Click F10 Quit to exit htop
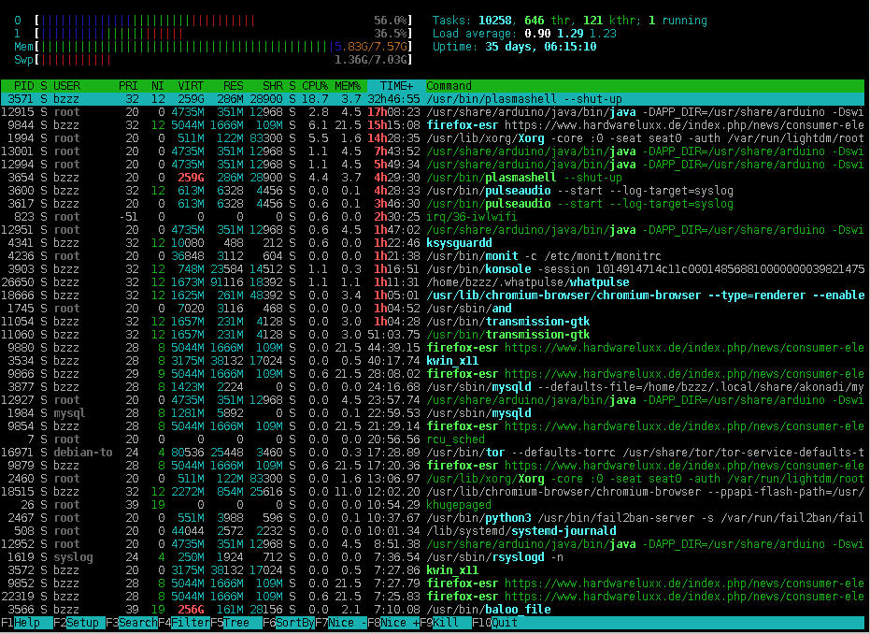The height and width of the screenshot is (634, 870). pyautogui.click(x=495, y=623)
